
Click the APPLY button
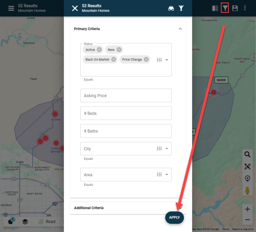point(175,217)
